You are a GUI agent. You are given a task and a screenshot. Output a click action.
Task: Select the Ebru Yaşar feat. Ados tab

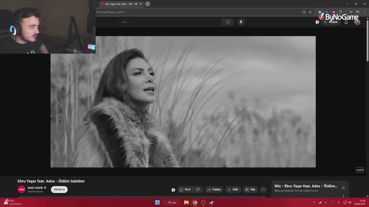point(119,4)
